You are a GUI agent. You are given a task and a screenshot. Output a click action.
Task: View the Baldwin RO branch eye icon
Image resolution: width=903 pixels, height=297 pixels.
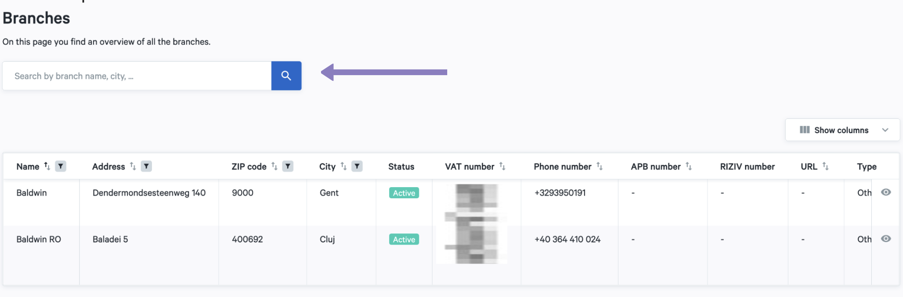[x=886, y=239]
